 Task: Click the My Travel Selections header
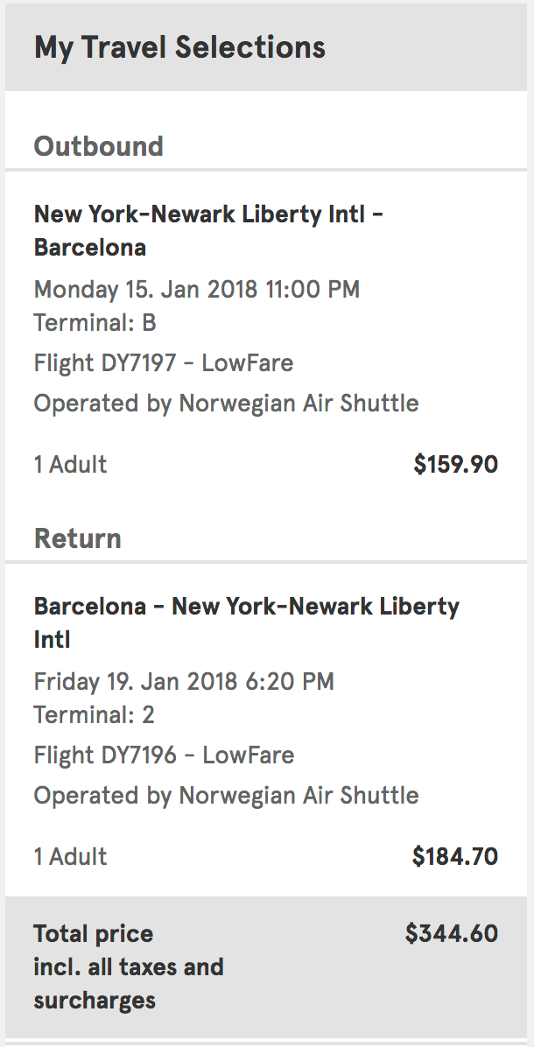point(179,47)
